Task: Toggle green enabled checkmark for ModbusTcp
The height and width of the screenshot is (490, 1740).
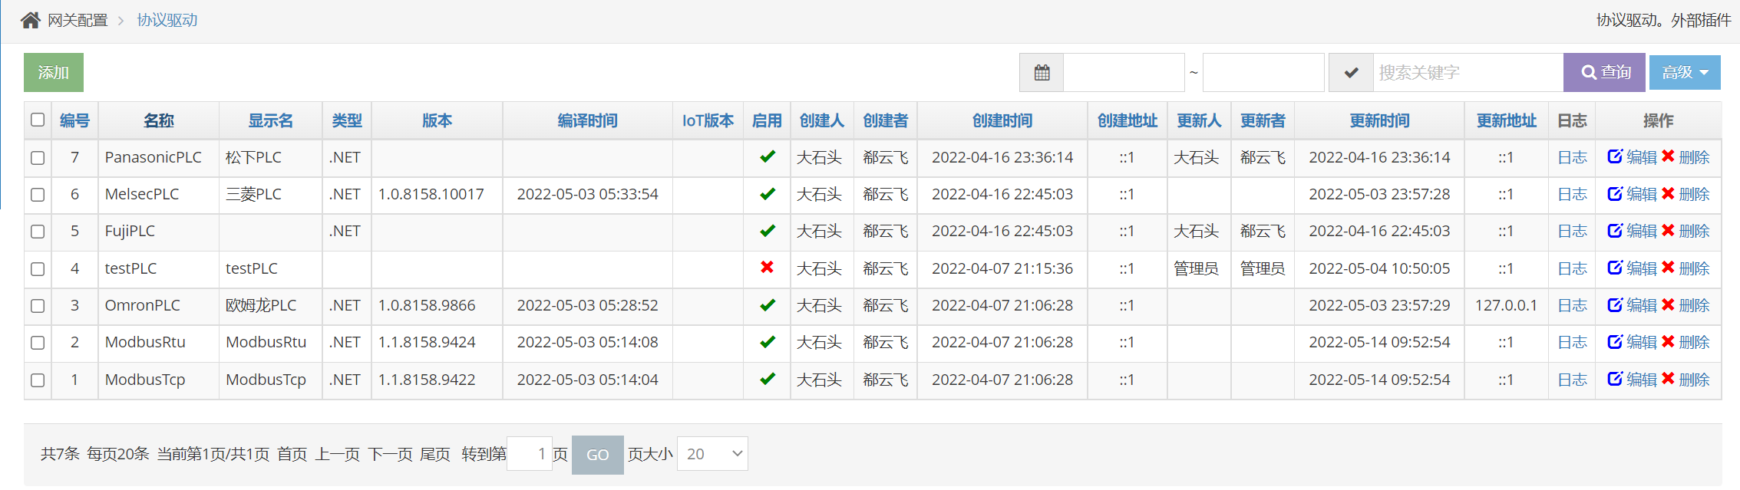Action: coord(767,379)
